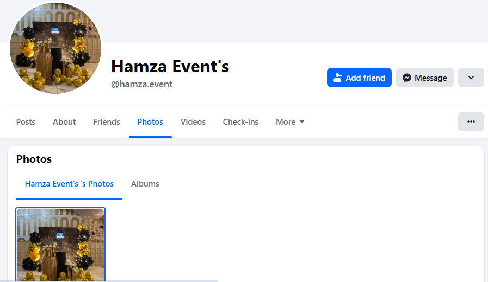
Task: Switch to the Friends tab
Action: pos(107,122)
